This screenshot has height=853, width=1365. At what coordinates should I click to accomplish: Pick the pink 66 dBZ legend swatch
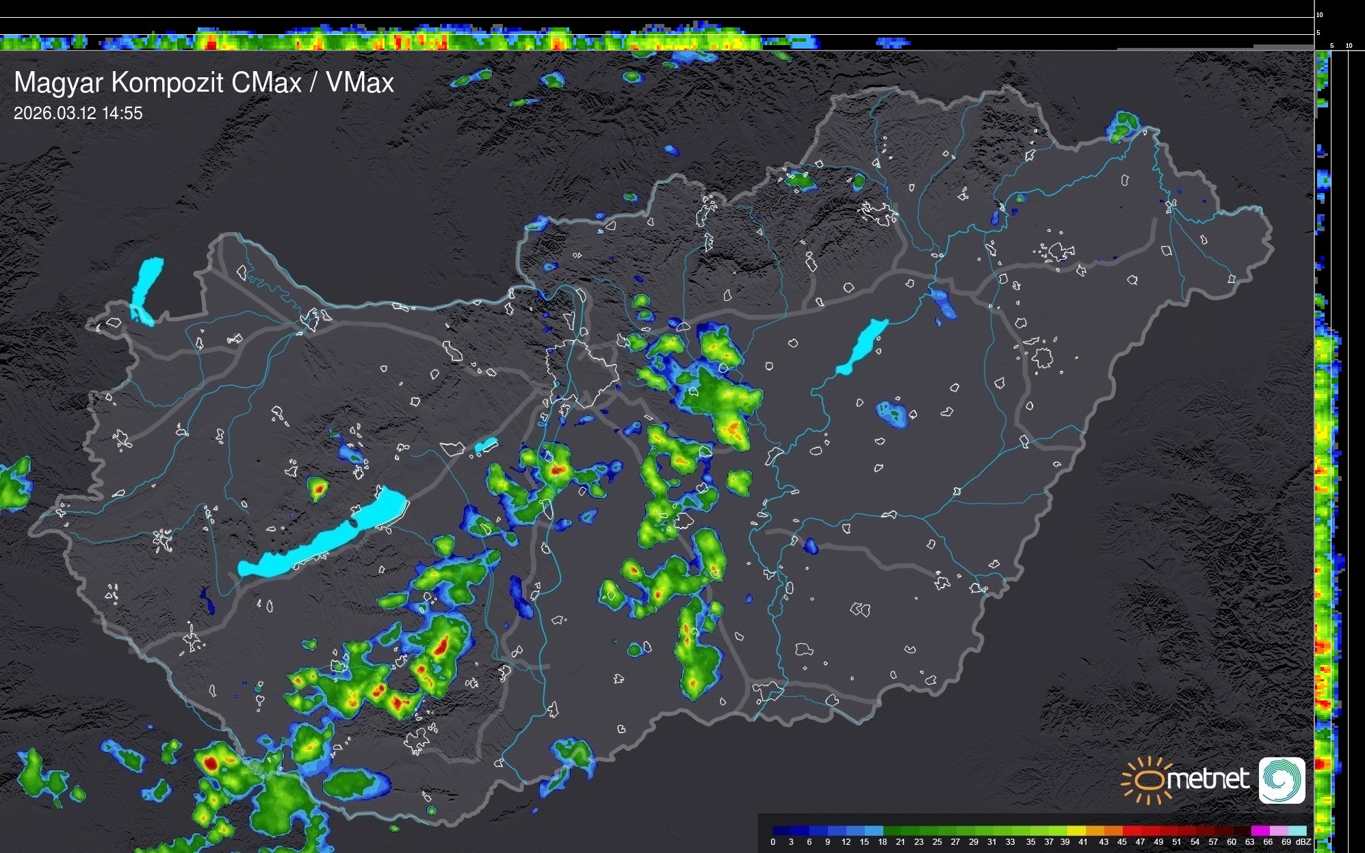click(1279, 830)
